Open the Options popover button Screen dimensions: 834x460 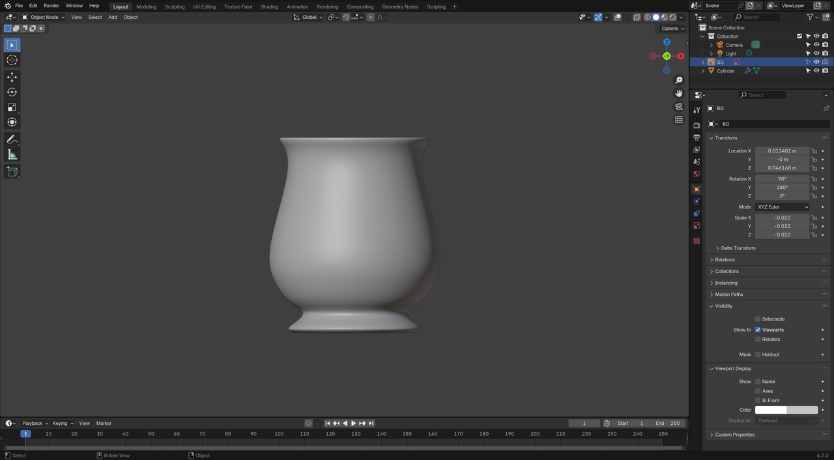click(x=672, y=29)
